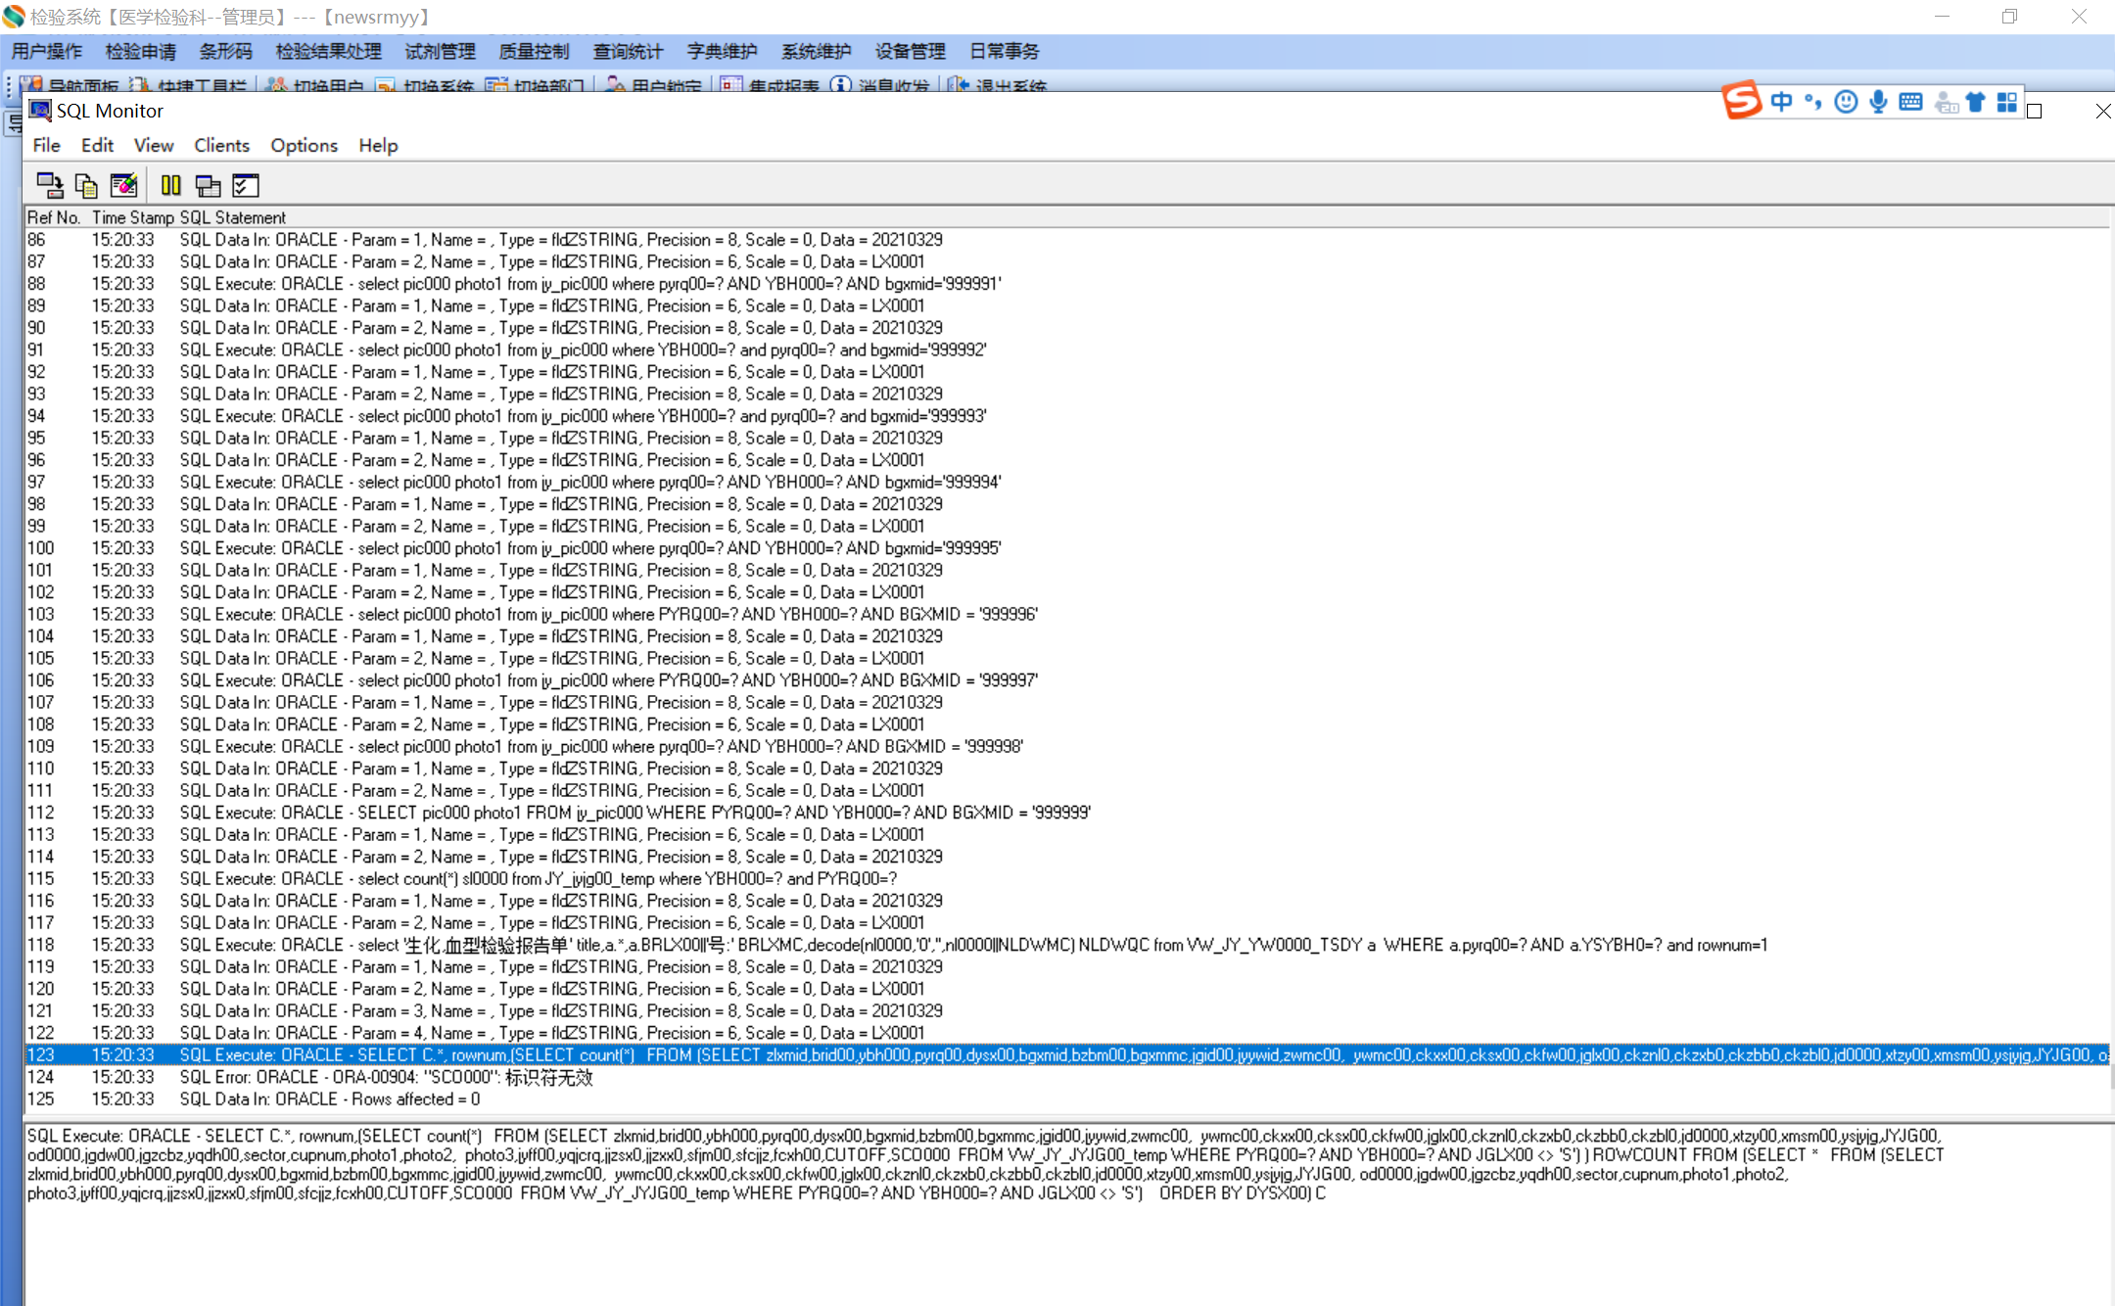Click the always-on-top windows toolbar icon
Screen dimensions: 2115x1306
208,185
